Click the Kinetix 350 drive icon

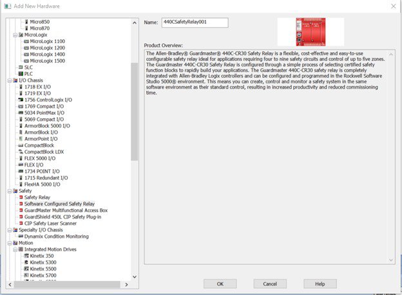coord(26,256)
